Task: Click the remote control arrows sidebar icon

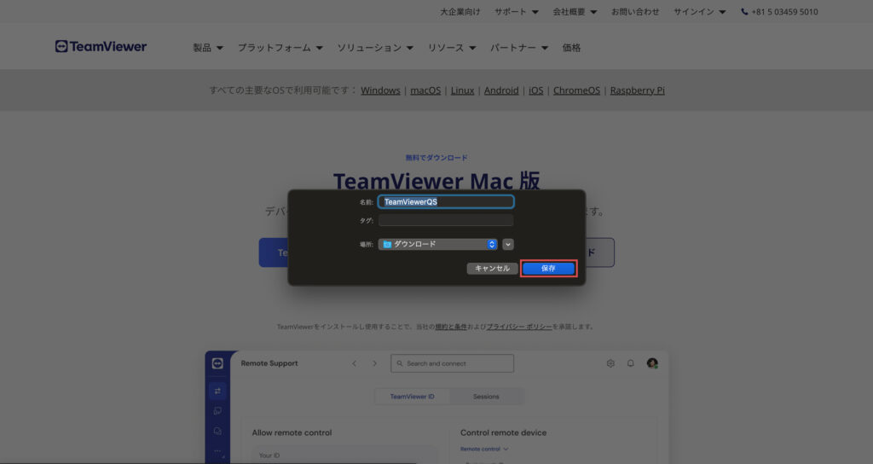Action: [217, 391]
